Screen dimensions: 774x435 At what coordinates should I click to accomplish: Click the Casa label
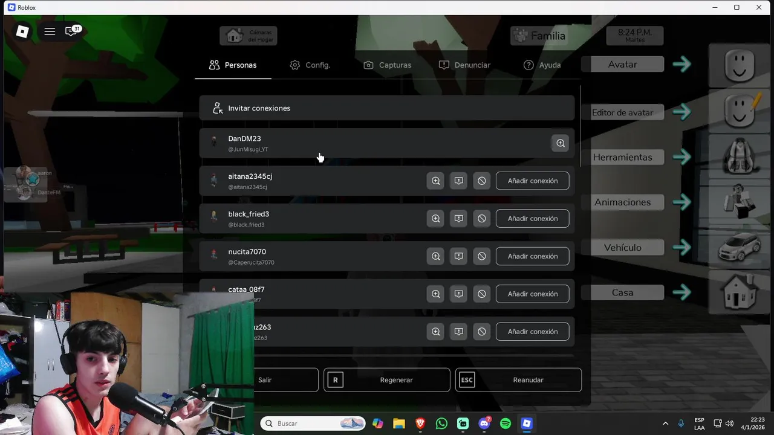pyautogui.click(x=622, y=292)
